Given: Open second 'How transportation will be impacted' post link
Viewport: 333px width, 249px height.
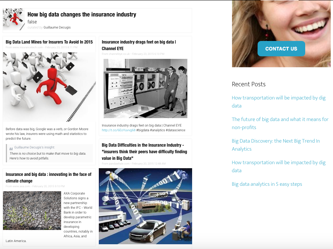Looking at the screenshot, I should click(278, 166).
